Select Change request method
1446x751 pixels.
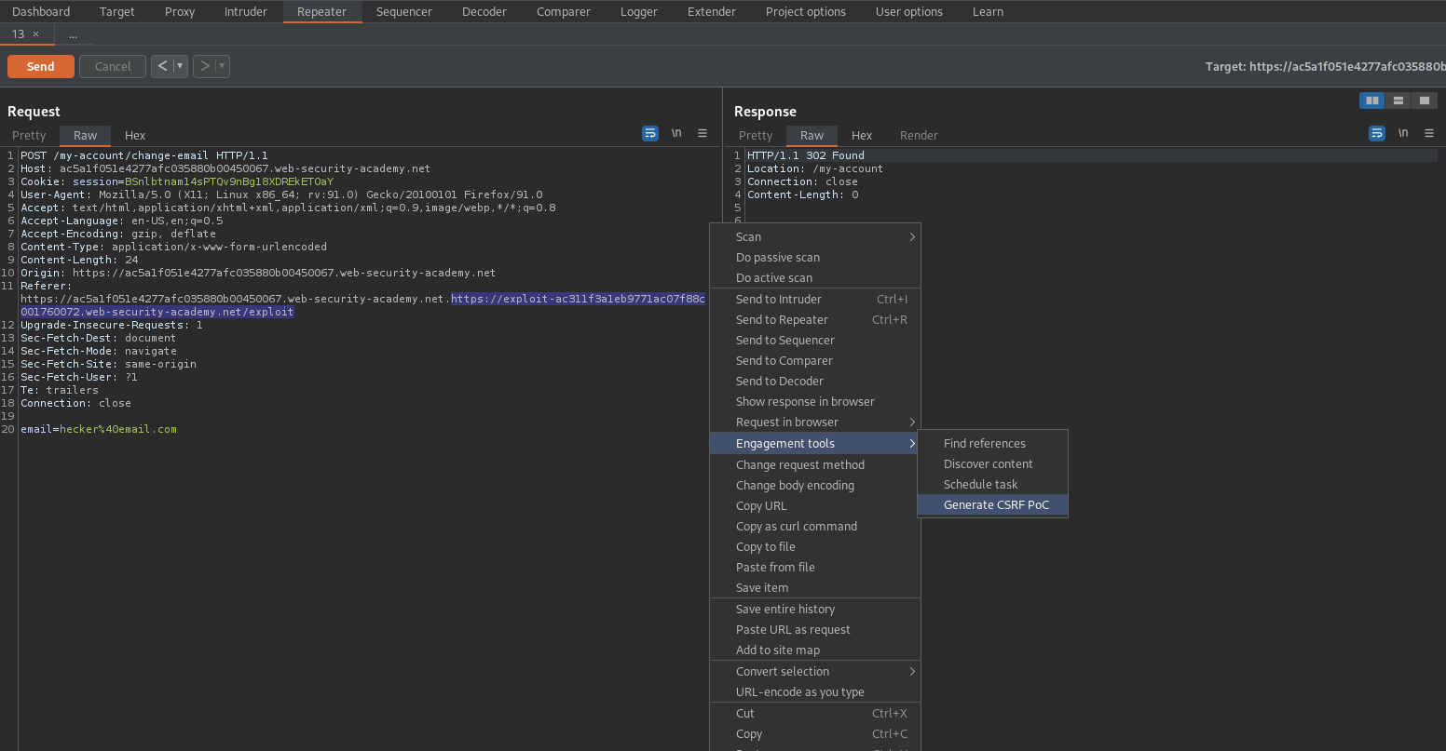click(814, 465)
